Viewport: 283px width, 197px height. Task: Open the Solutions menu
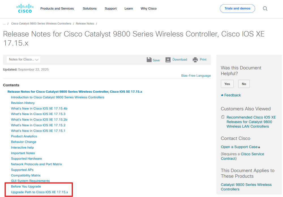pyautogui.click(x=90, y=8)
